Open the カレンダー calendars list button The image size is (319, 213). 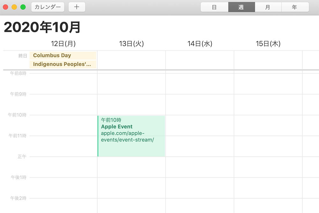[x=48, y=7]
